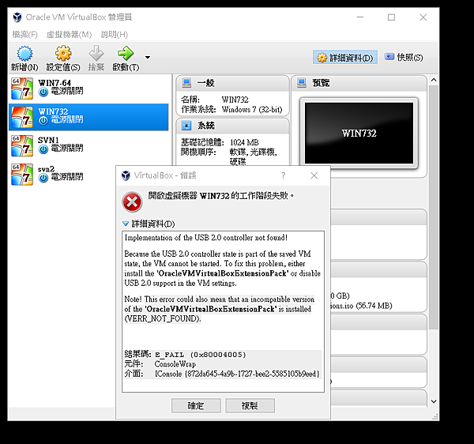Click the WIN732 preview thumbnail

[x=359, y=133]
